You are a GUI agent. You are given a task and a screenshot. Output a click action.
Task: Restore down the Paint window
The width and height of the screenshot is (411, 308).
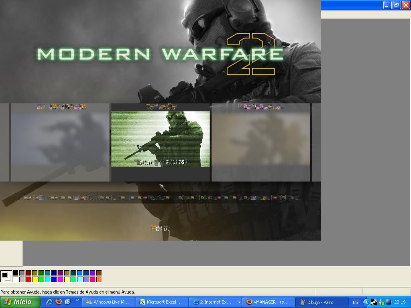pyautogui.click(x=397, y=5)
